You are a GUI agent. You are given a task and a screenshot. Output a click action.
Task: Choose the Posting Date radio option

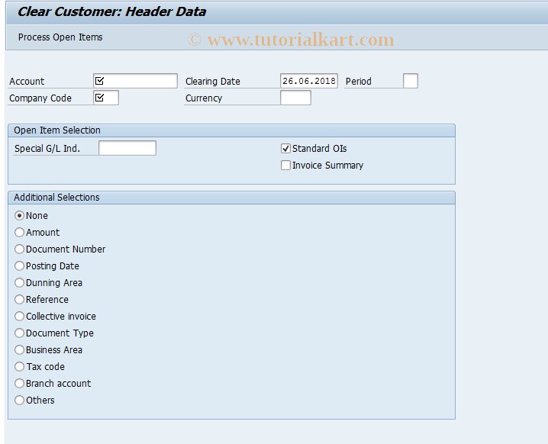pos(20,265)
